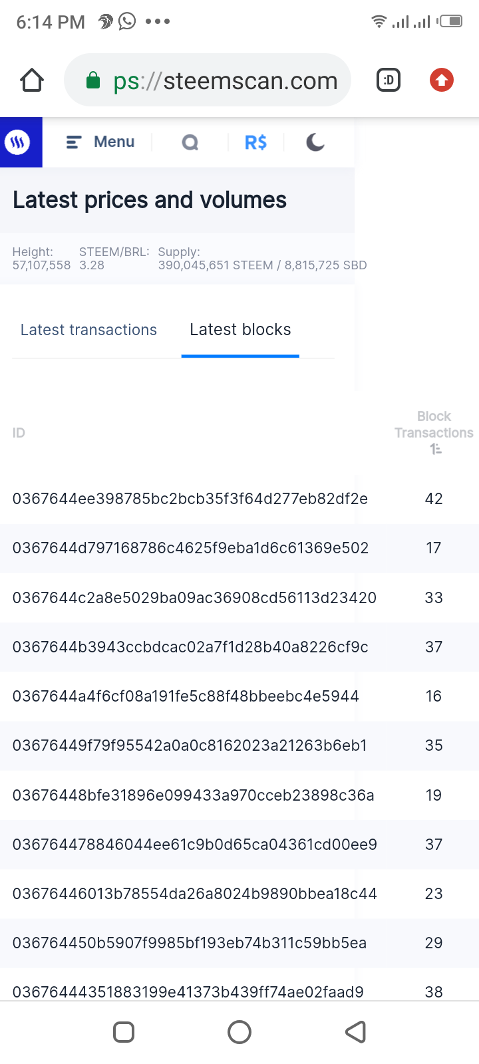Switch to the Latest transactions tab
This screenshot has height=1064, width=479.
88,330
